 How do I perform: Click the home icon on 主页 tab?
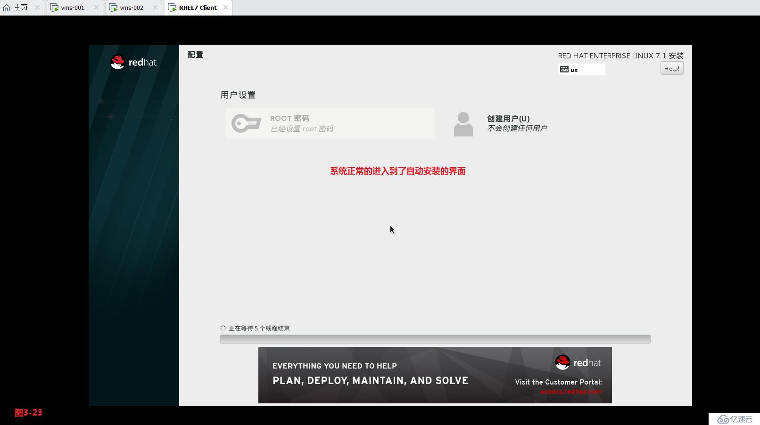coord(7,8)
